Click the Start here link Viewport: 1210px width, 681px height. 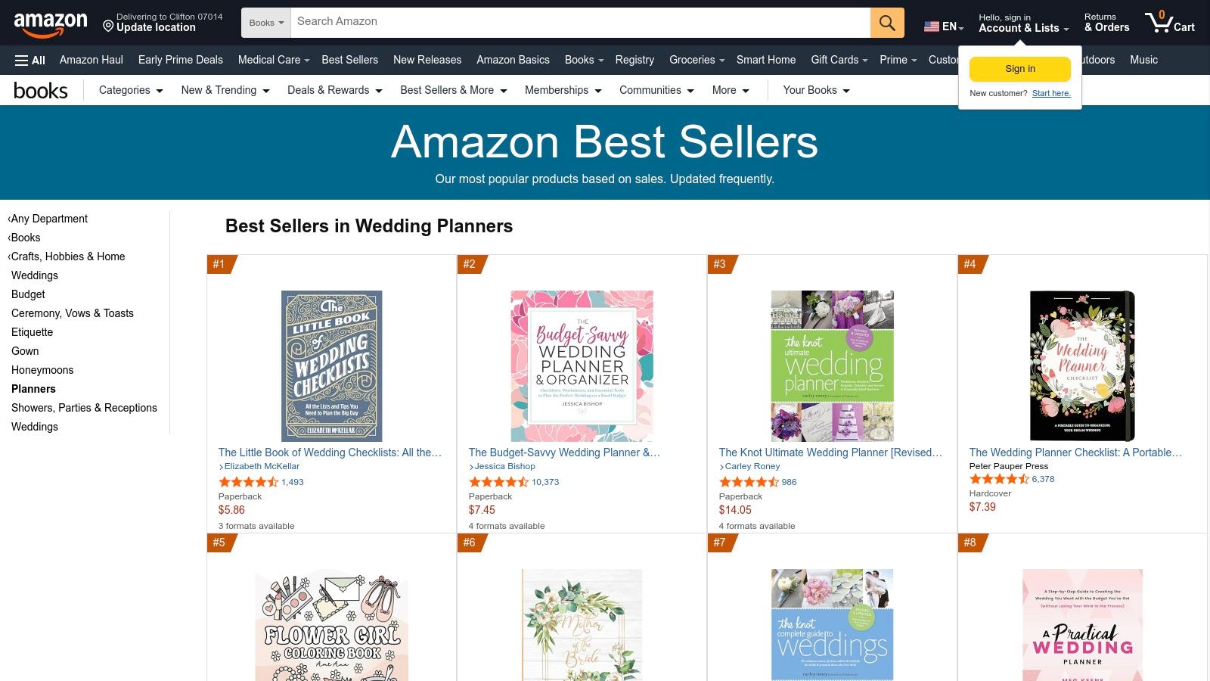(1051, 93)
